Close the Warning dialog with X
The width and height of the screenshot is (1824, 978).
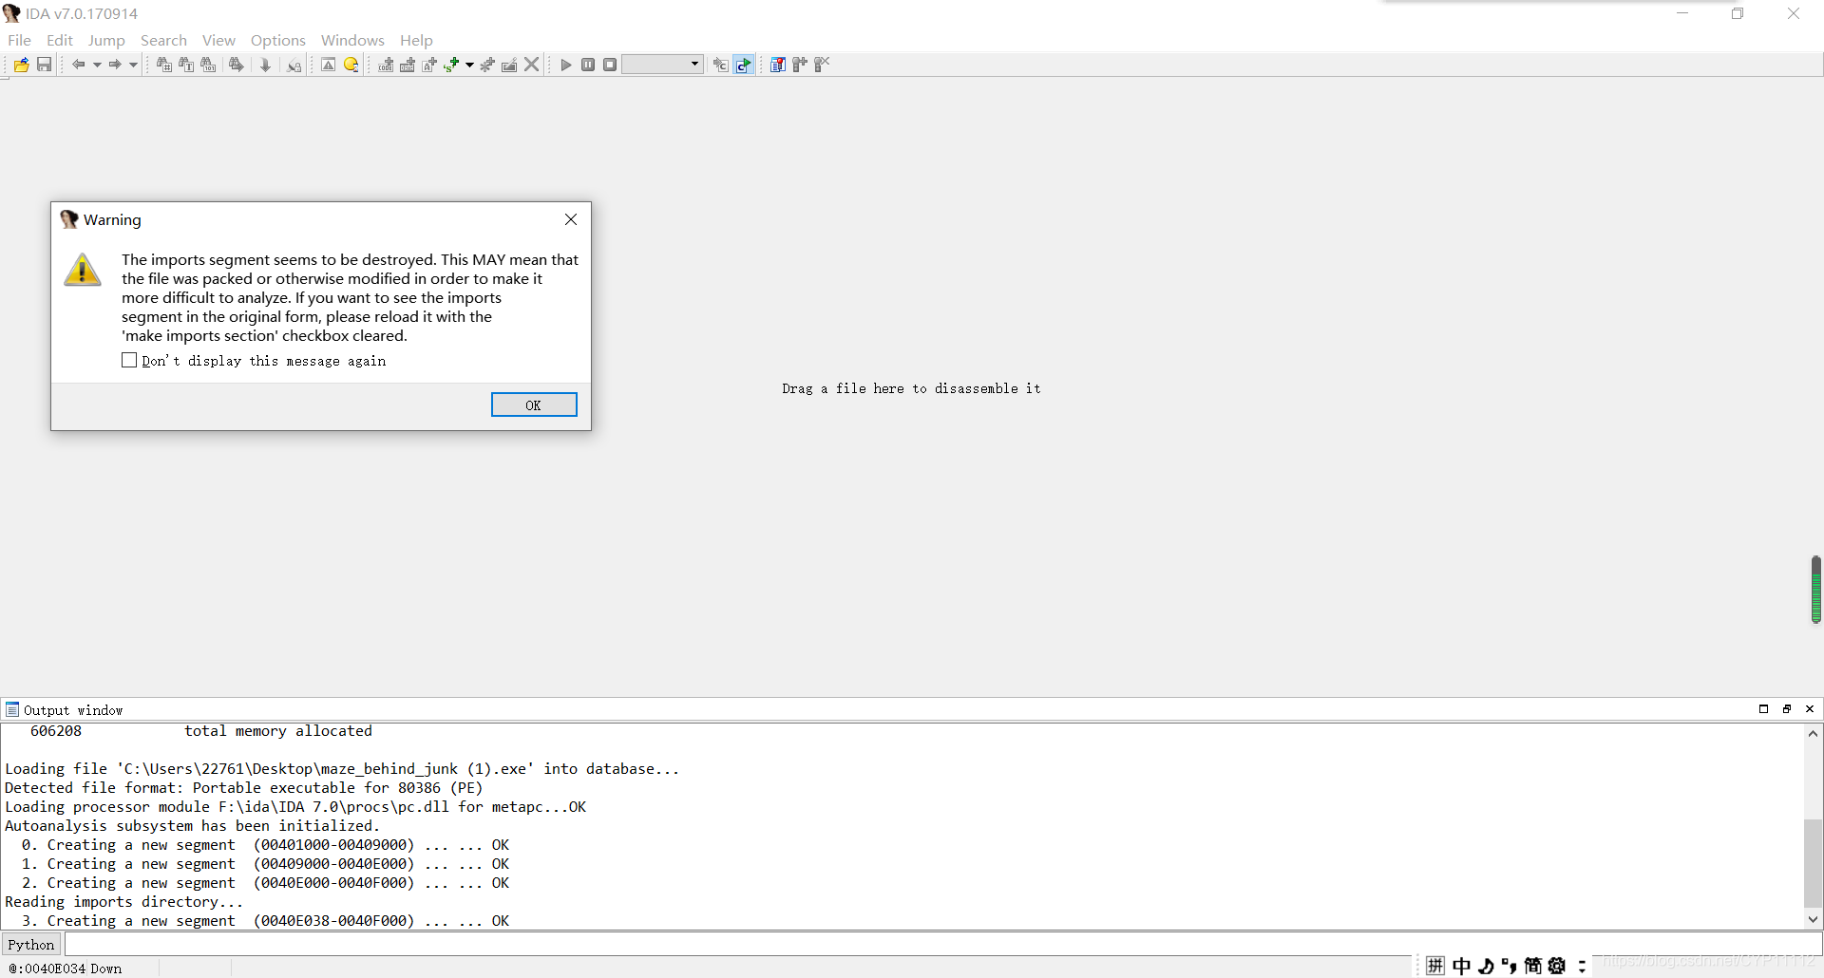[x=571, y=219]
